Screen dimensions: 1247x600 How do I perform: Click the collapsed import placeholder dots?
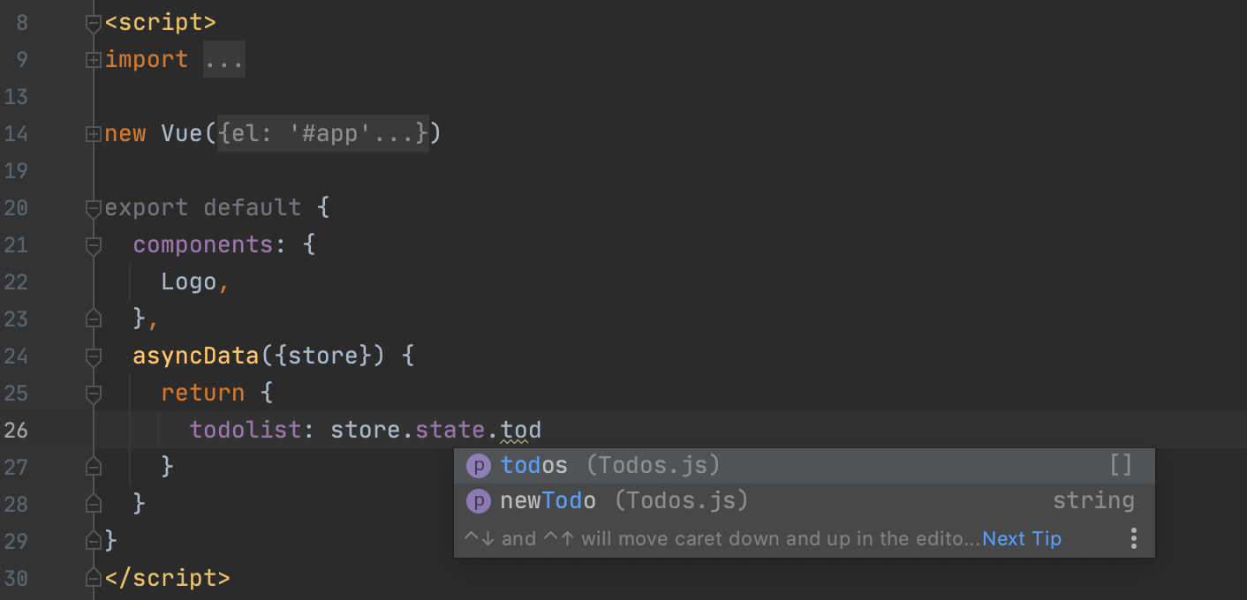tap(223, 59)
